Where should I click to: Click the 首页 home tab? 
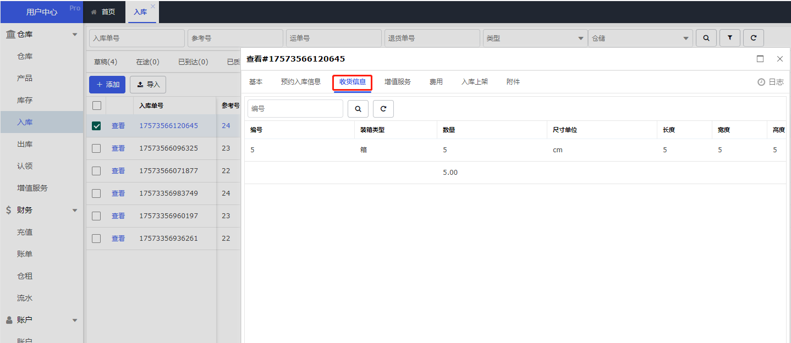103,12
